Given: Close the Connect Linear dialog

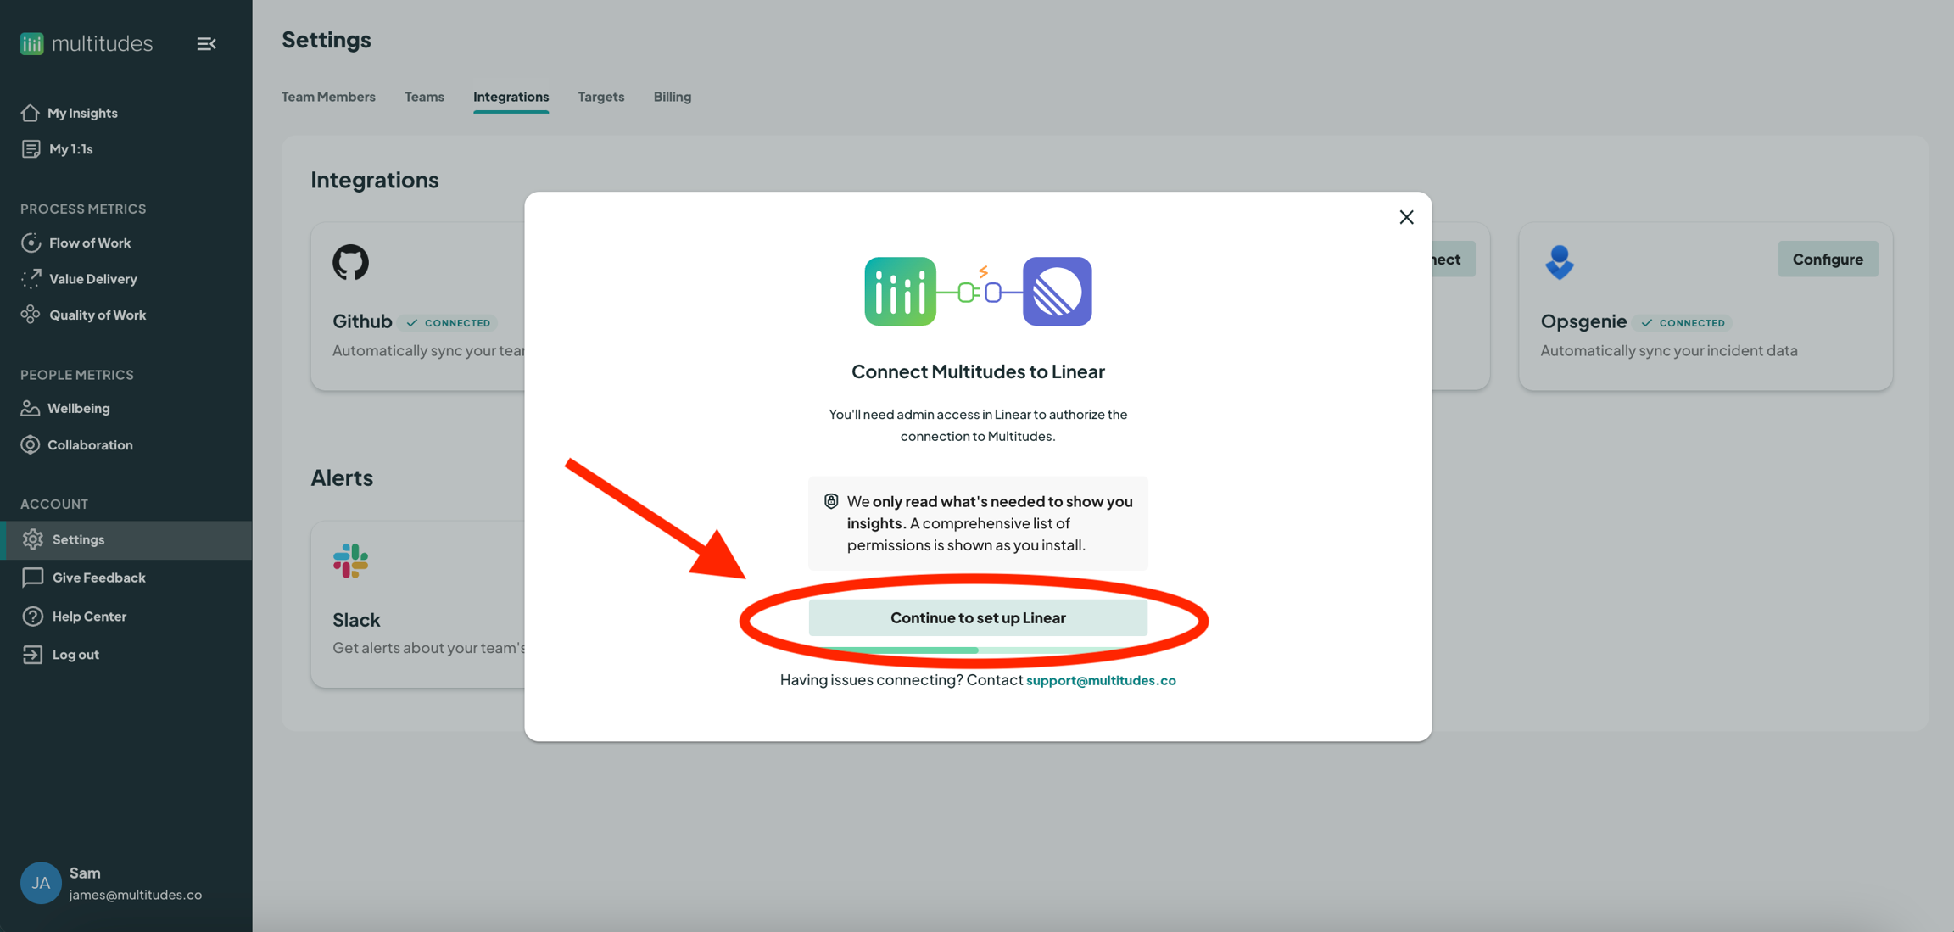Looking at the screenshot, I should coord(1406,217).
